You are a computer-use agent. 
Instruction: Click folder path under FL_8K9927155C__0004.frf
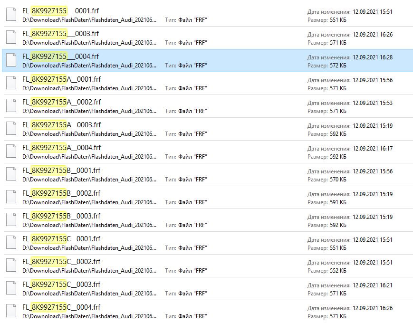[x=89, y=316]
